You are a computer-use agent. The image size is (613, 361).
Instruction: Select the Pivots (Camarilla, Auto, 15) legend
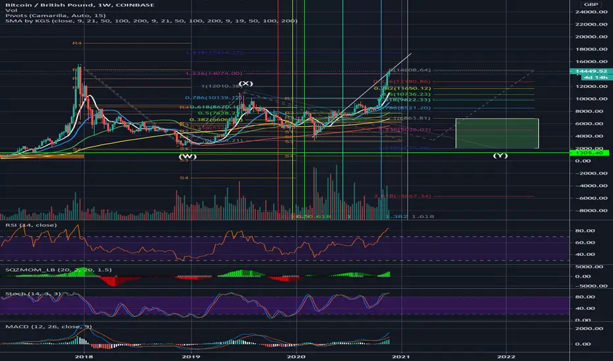point(55,16)
